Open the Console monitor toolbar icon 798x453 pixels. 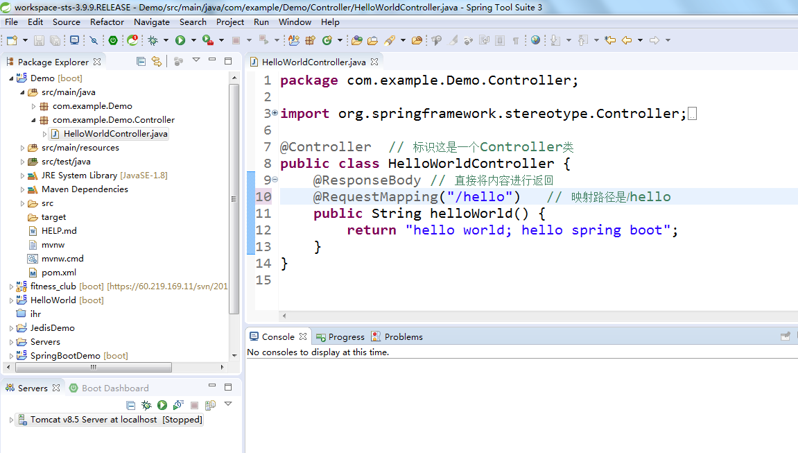coord(74,40)
